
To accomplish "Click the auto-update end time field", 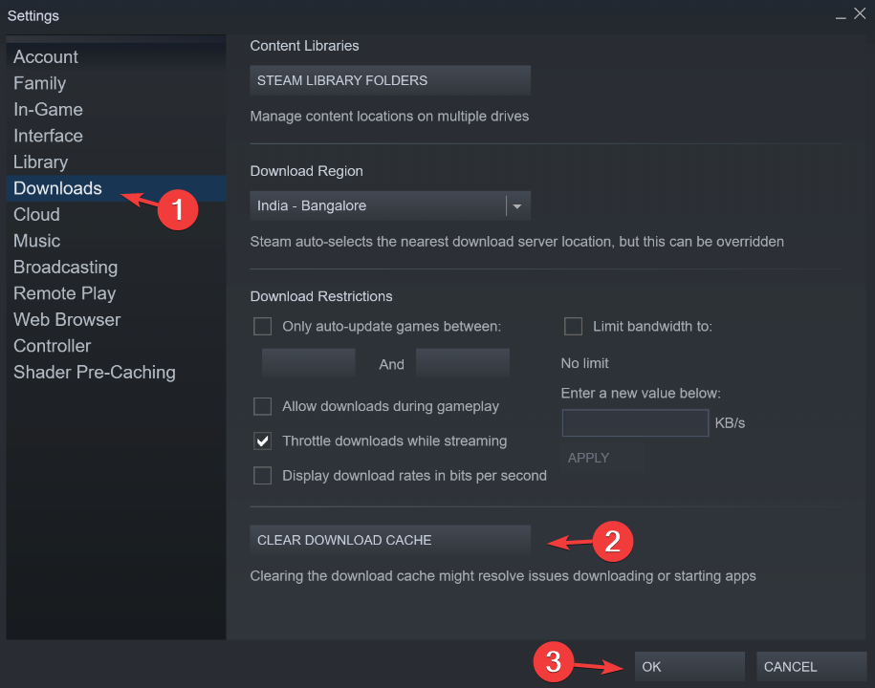I will pos(463,363).
